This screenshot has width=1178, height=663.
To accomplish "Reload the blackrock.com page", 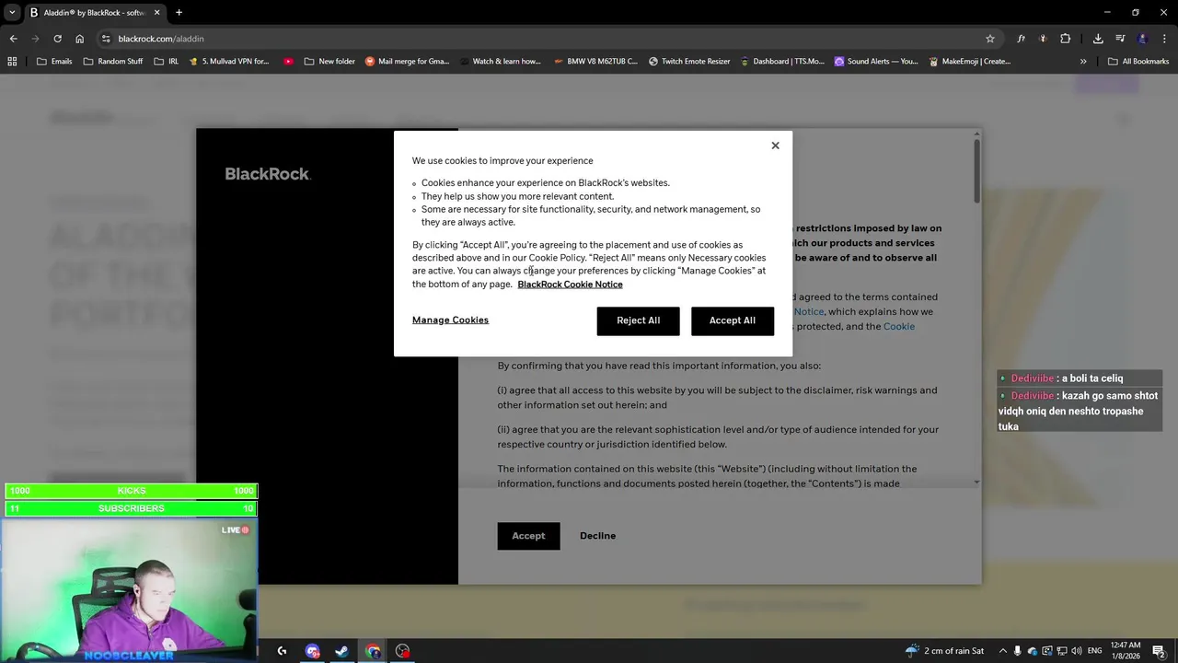I will [57, 39].
